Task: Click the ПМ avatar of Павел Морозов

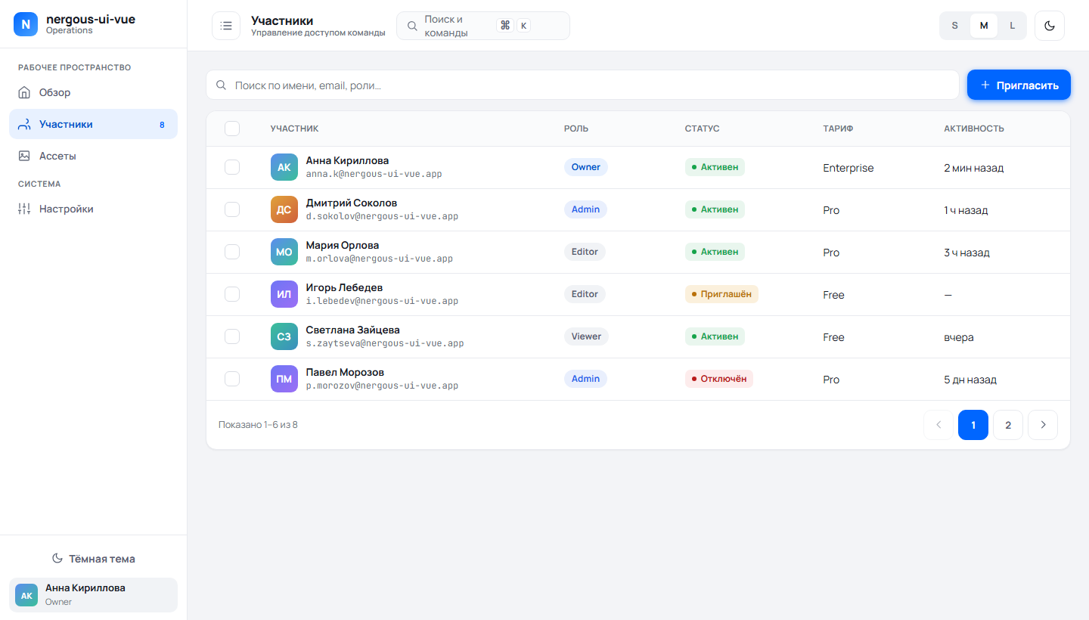Action: pyautogui.click(x=284, y=379)
